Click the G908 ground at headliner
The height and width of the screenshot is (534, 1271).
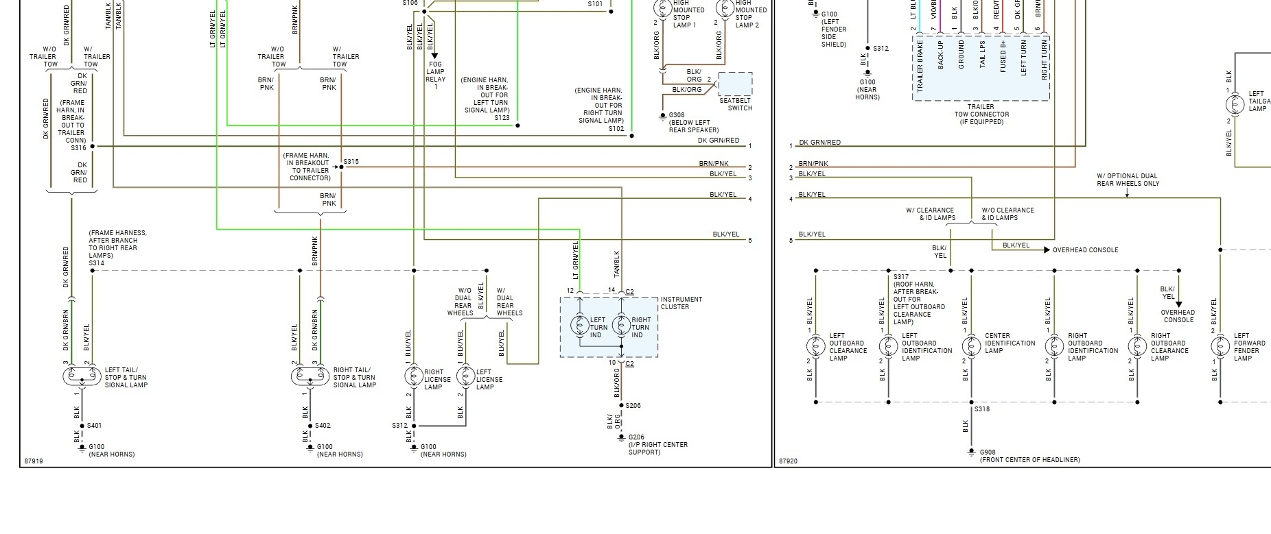[971, 452]
